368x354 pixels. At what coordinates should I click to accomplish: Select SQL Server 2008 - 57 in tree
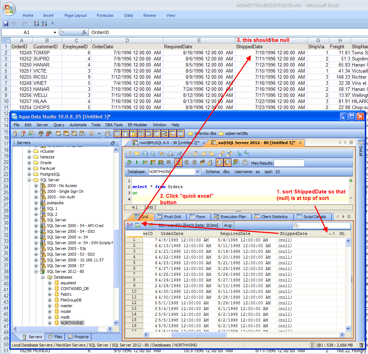(66, 266)
